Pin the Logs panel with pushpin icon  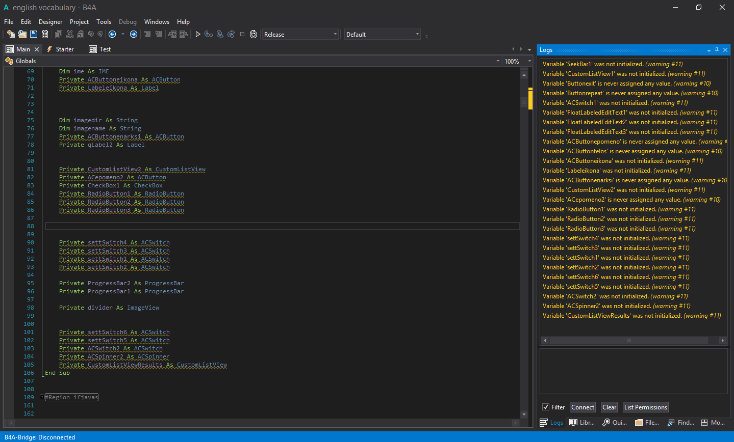717,50
